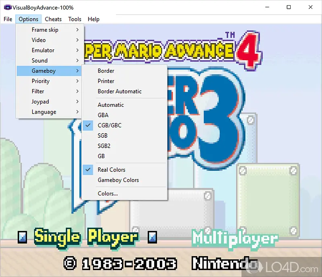The height and width of the screenshot is (277, 322).
Task: Open the Tools menu
Action: coord(74,19)
